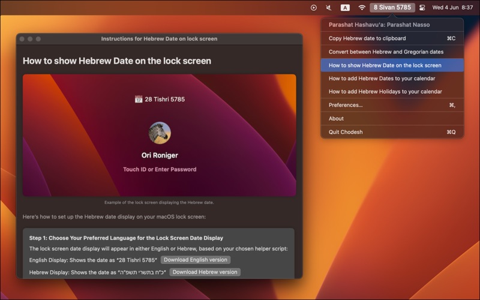The height and width of the screenshot is (300, 480).
Task: Choose Quit Chodesh
Action: click(392, 132)
